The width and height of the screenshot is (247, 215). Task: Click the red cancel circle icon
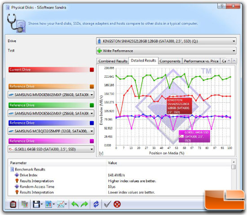pos(117,204)
